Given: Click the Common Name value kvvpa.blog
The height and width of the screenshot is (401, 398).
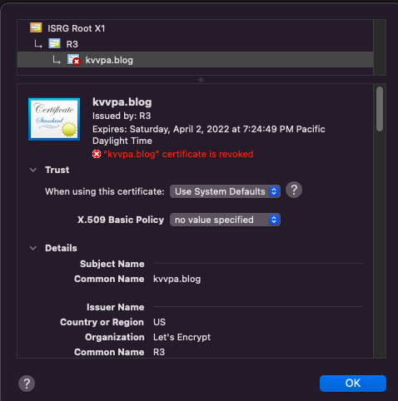Looking at the screenshot, I should click(x=177, y=279).
